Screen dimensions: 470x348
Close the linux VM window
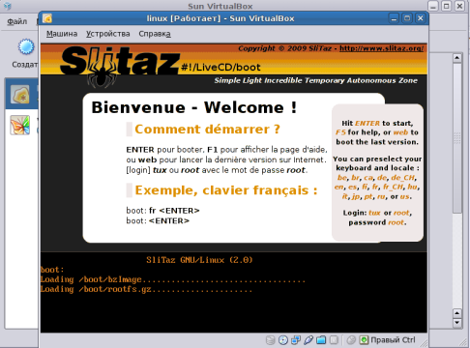click(420, 18)
